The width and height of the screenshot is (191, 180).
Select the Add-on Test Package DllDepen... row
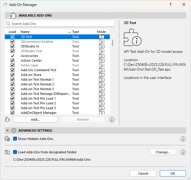57,94
